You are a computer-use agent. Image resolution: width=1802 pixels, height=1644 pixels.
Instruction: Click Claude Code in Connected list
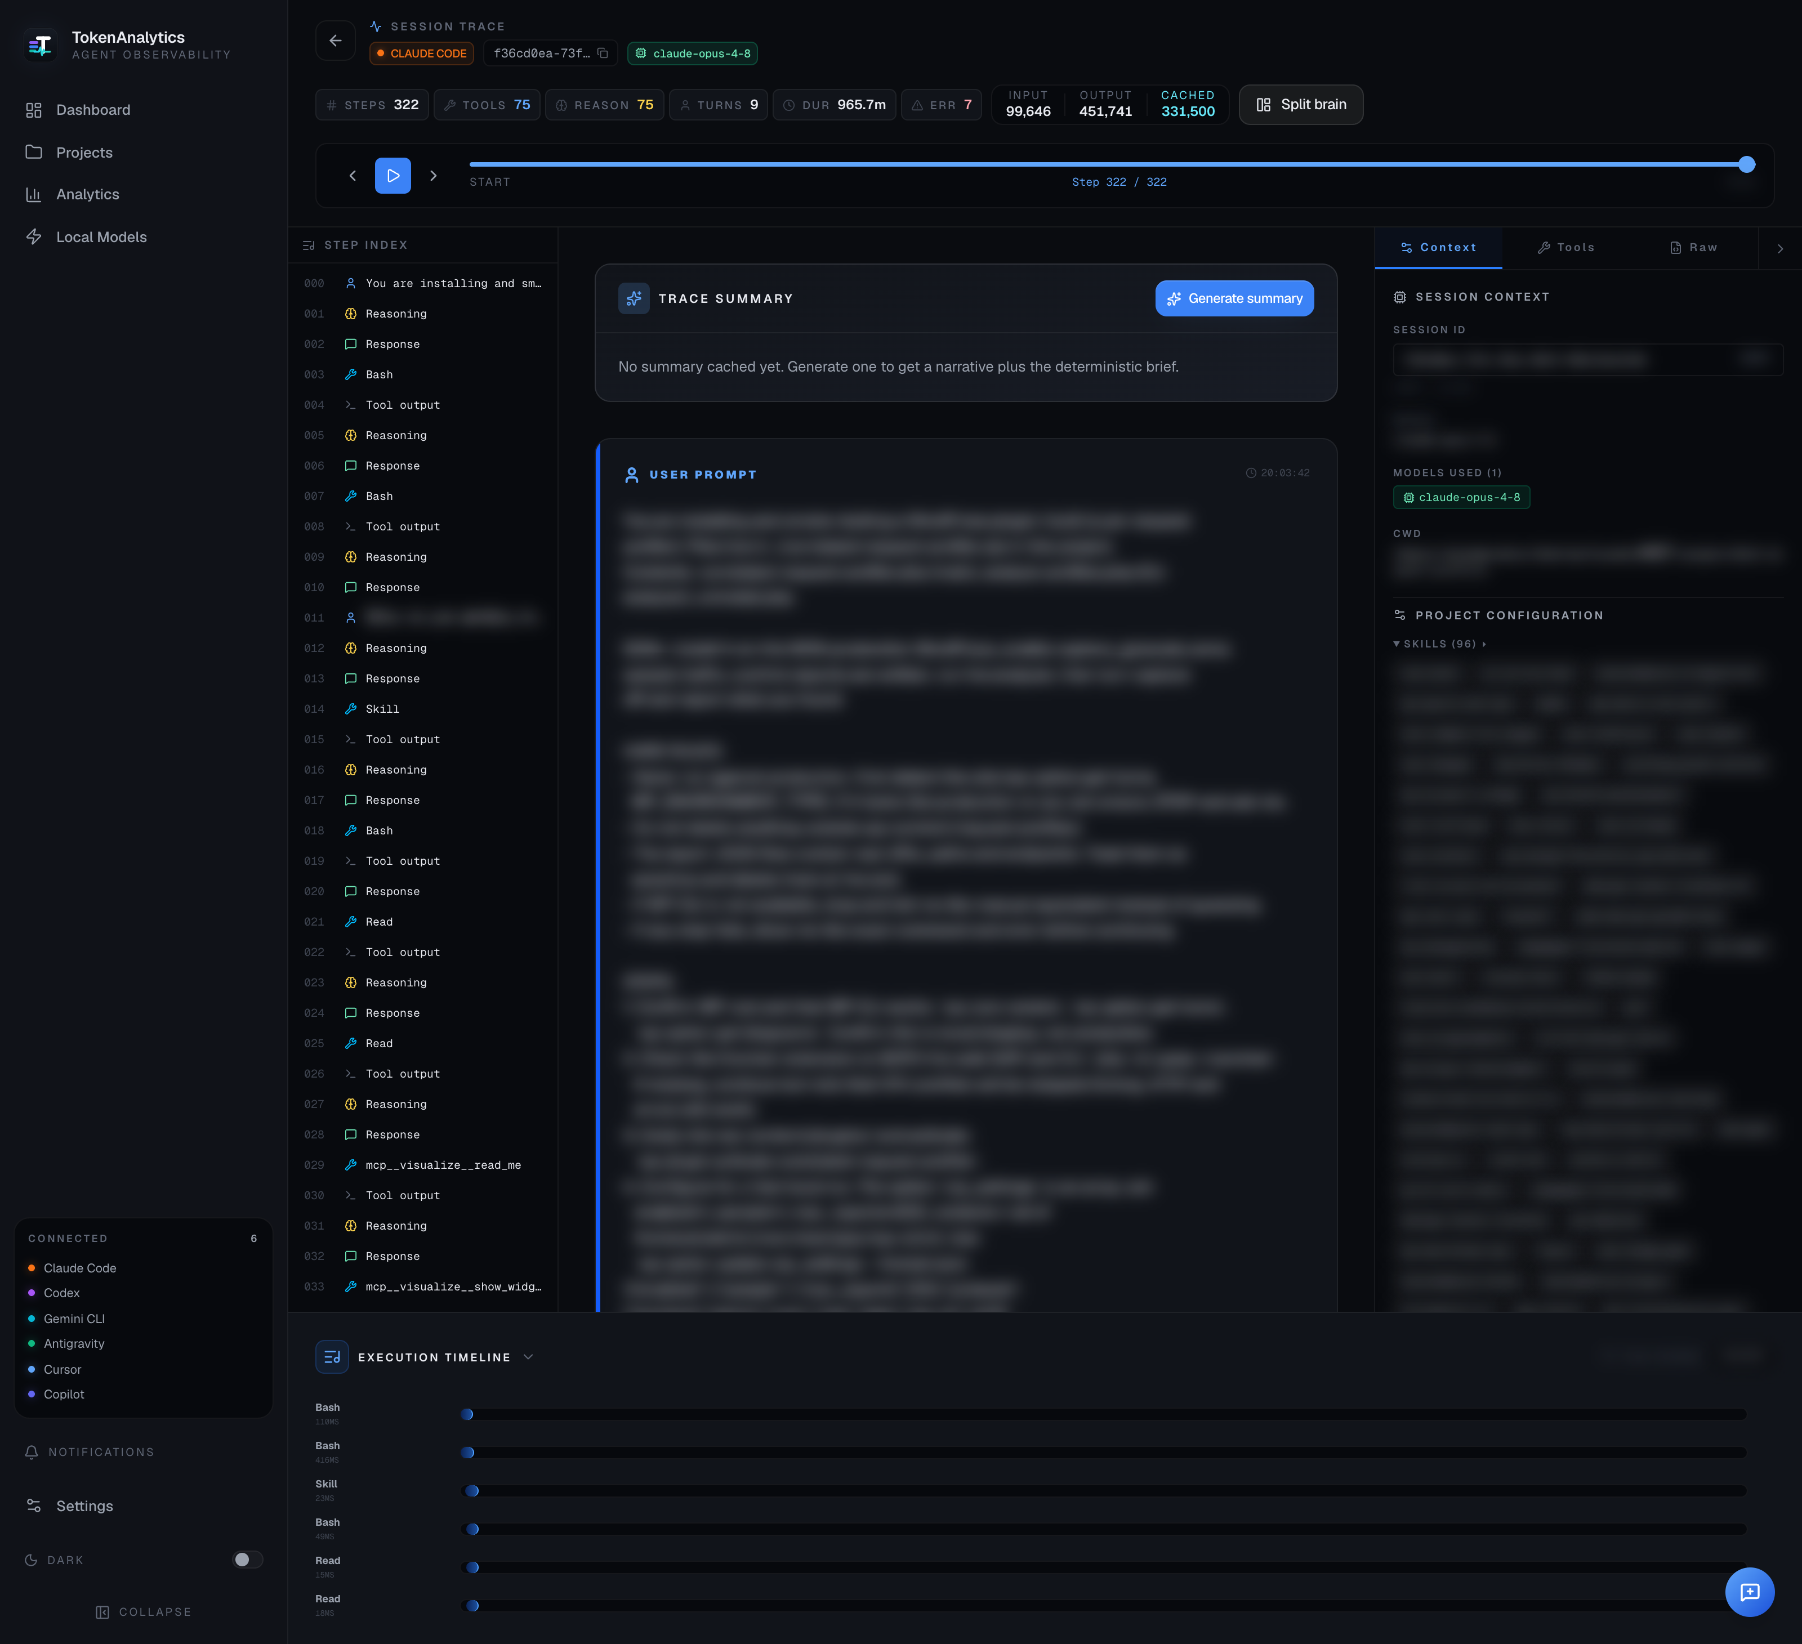(73, 1268)
